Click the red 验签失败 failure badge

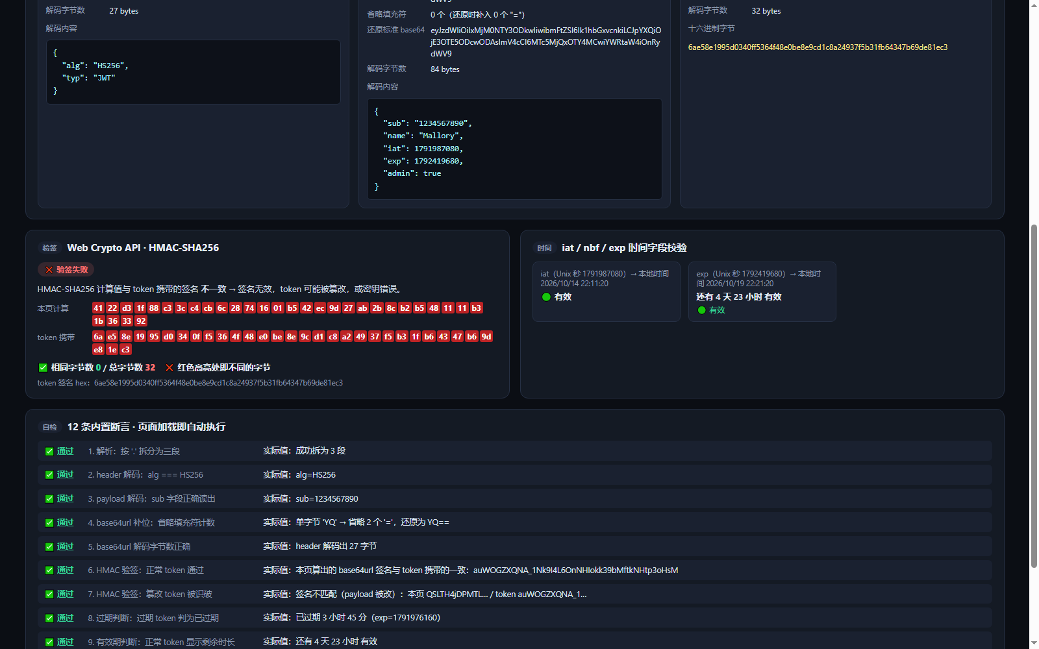pos(66,269)
